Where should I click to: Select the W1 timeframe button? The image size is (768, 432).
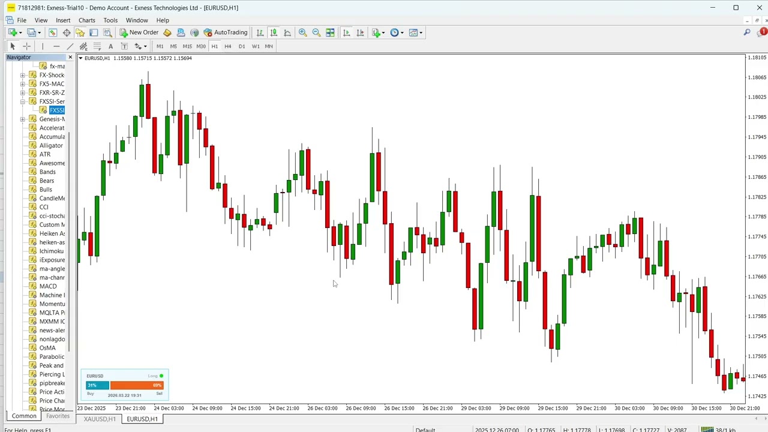point(256,46)
